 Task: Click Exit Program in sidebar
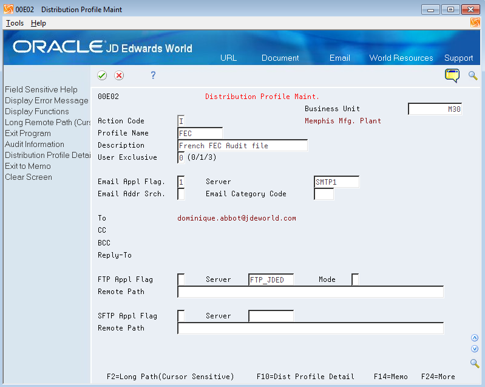[x=28, y=134]
